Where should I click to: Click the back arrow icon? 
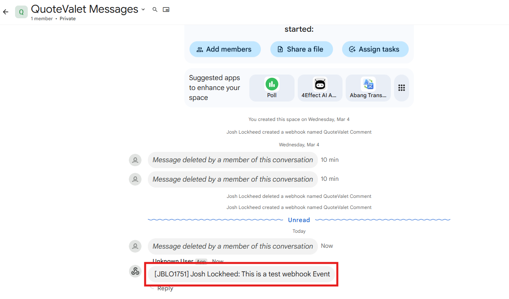[x=6, y=12]
